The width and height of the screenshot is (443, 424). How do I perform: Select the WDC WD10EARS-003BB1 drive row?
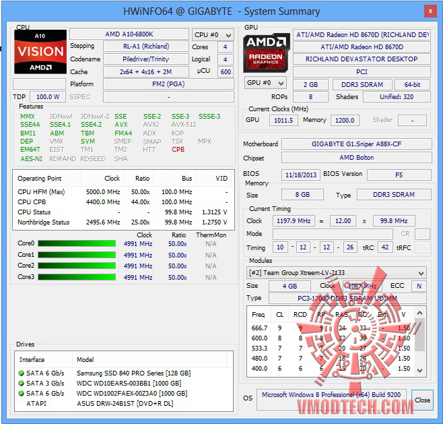124,384
